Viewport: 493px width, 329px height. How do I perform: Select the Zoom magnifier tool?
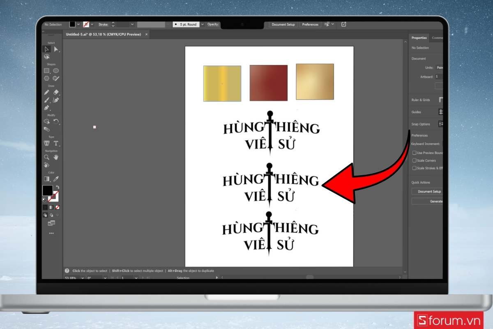[x=47, y=157]
